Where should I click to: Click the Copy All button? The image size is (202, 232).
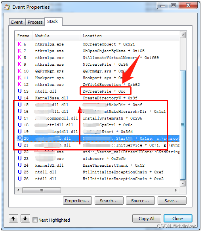pyautogui.click(x=147, y=219)
